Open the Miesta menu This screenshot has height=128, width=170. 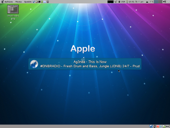click(x=18, y=2)
